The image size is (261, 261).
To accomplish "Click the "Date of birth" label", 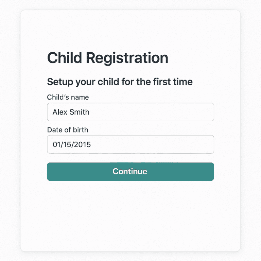I will pos(67,130).
